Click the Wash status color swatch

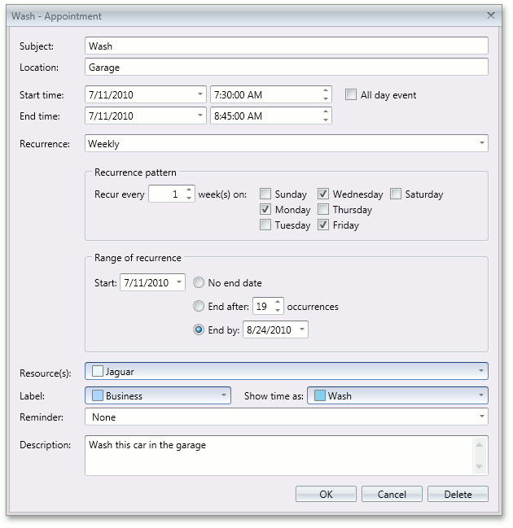click(x=320, y=396)
